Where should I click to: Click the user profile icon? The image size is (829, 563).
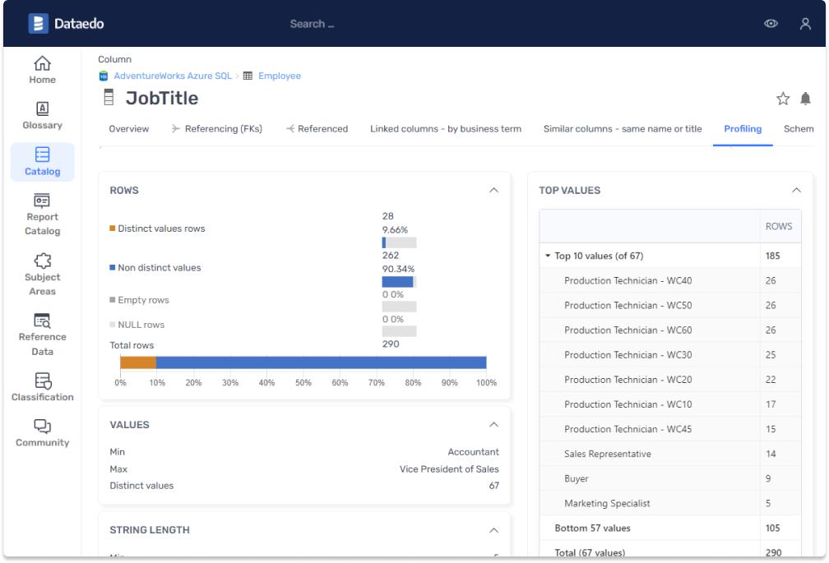click(805, 24)
